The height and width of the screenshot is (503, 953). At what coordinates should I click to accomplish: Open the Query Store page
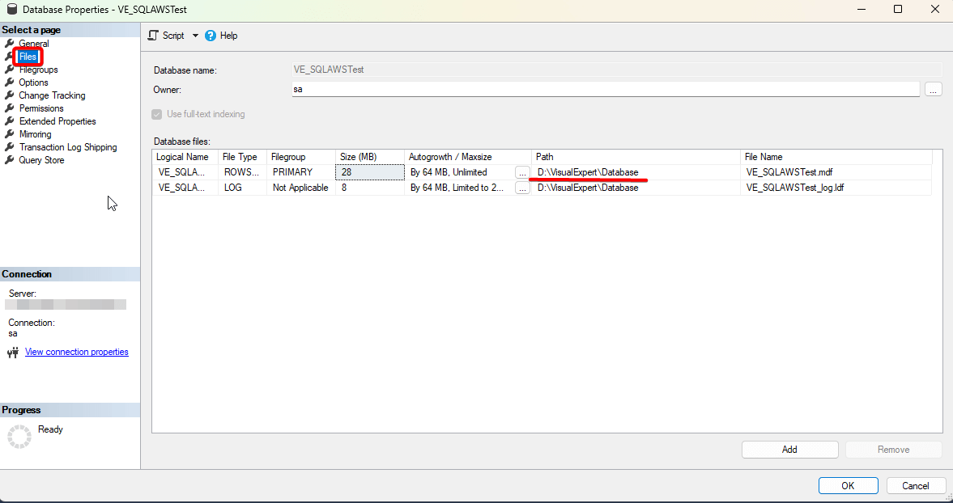(41, 160)
